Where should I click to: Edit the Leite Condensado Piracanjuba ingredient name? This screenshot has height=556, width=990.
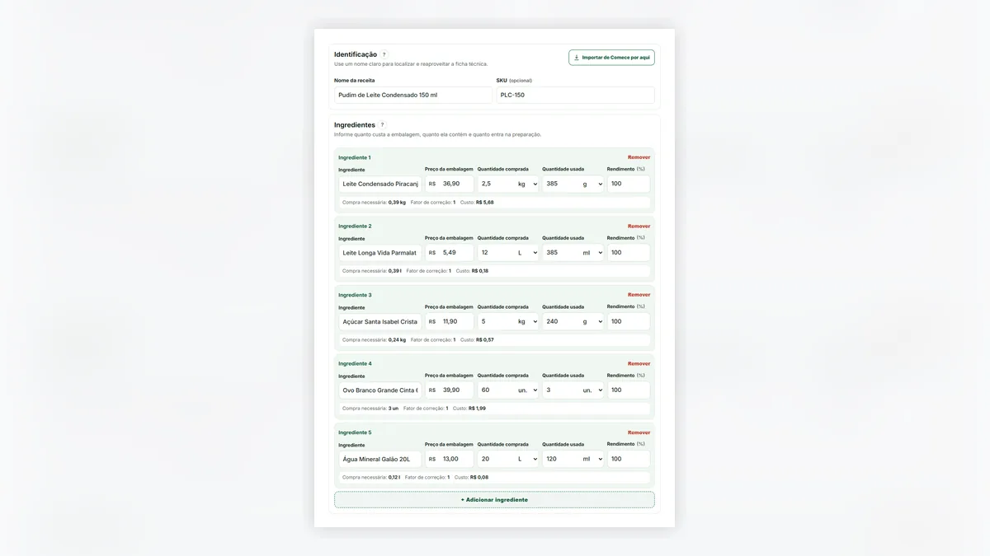tap(380, 184)
